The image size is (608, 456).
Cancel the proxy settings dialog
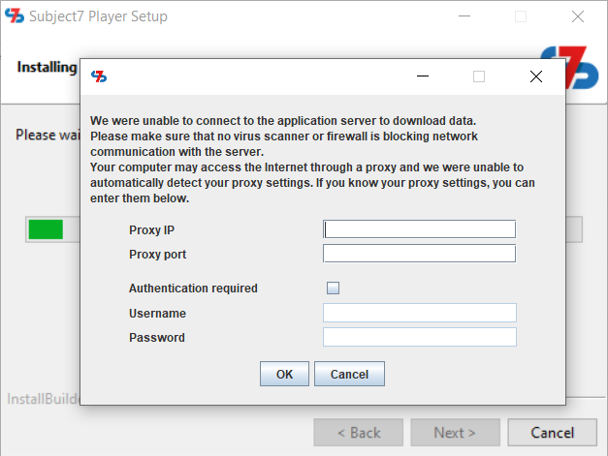point(349,374)
